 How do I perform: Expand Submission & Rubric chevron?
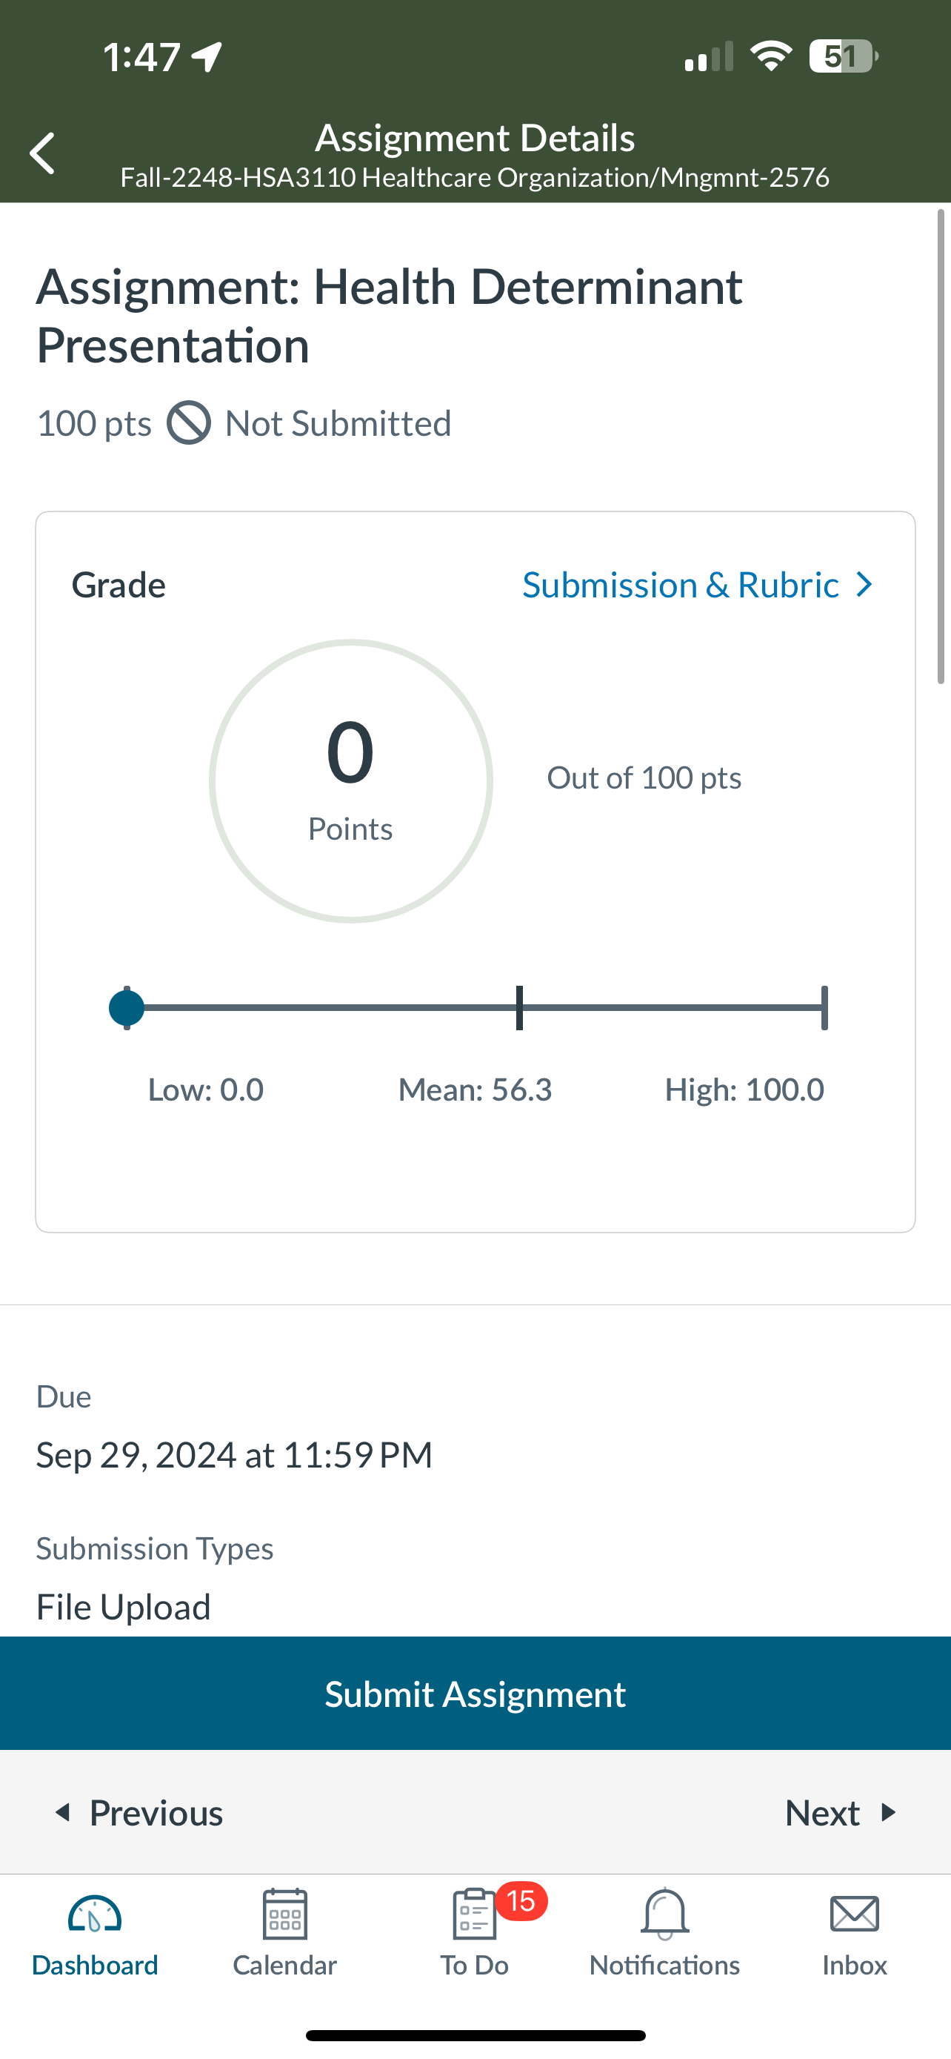tap(864, 585)
